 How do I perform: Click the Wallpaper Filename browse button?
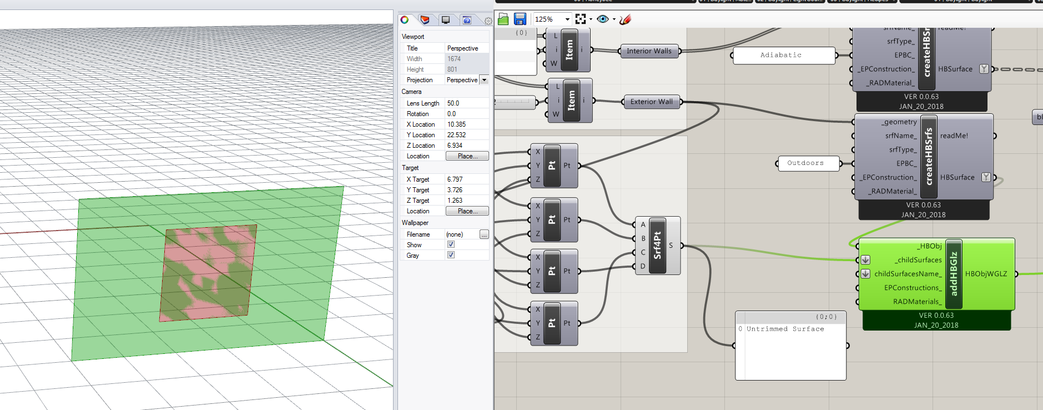point(484,234)
